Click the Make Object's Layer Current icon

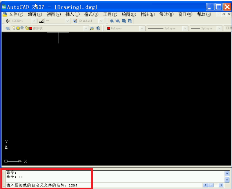(x=92, y=28)
